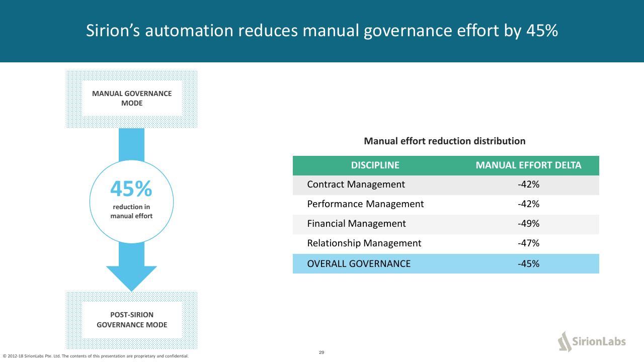644x362 pixels.
Task: Select the -49% value
Action: 529,224
